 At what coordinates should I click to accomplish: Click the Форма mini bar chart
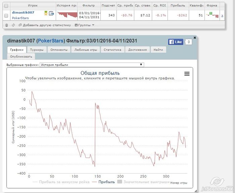(x=213, y=15)
